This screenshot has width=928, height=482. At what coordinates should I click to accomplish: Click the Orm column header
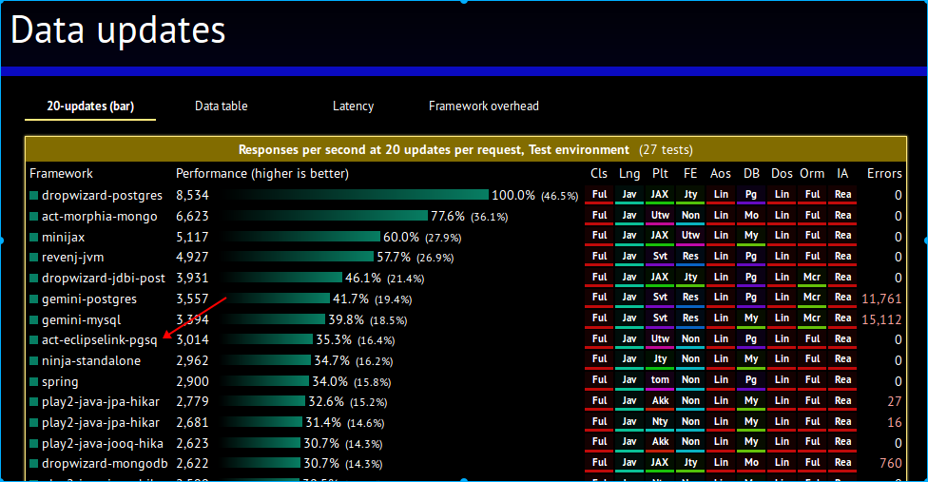812,173
